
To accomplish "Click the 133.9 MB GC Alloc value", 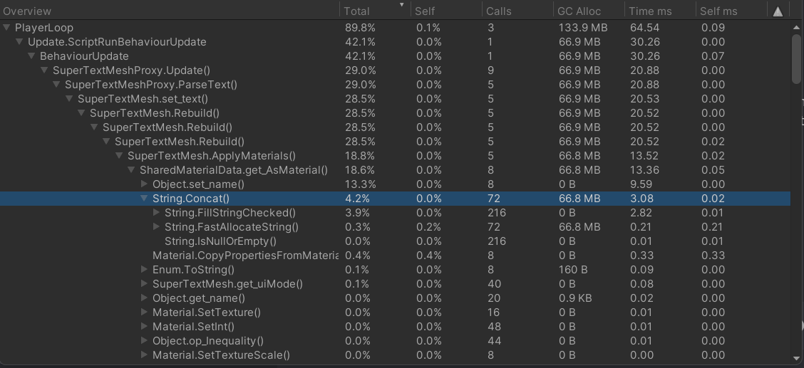I will (x=583, y=28).
